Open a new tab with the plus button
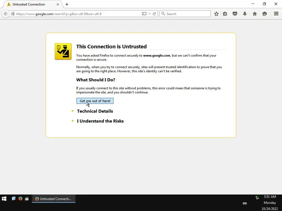This screenshot has width=282, height=211. [67, 4]
